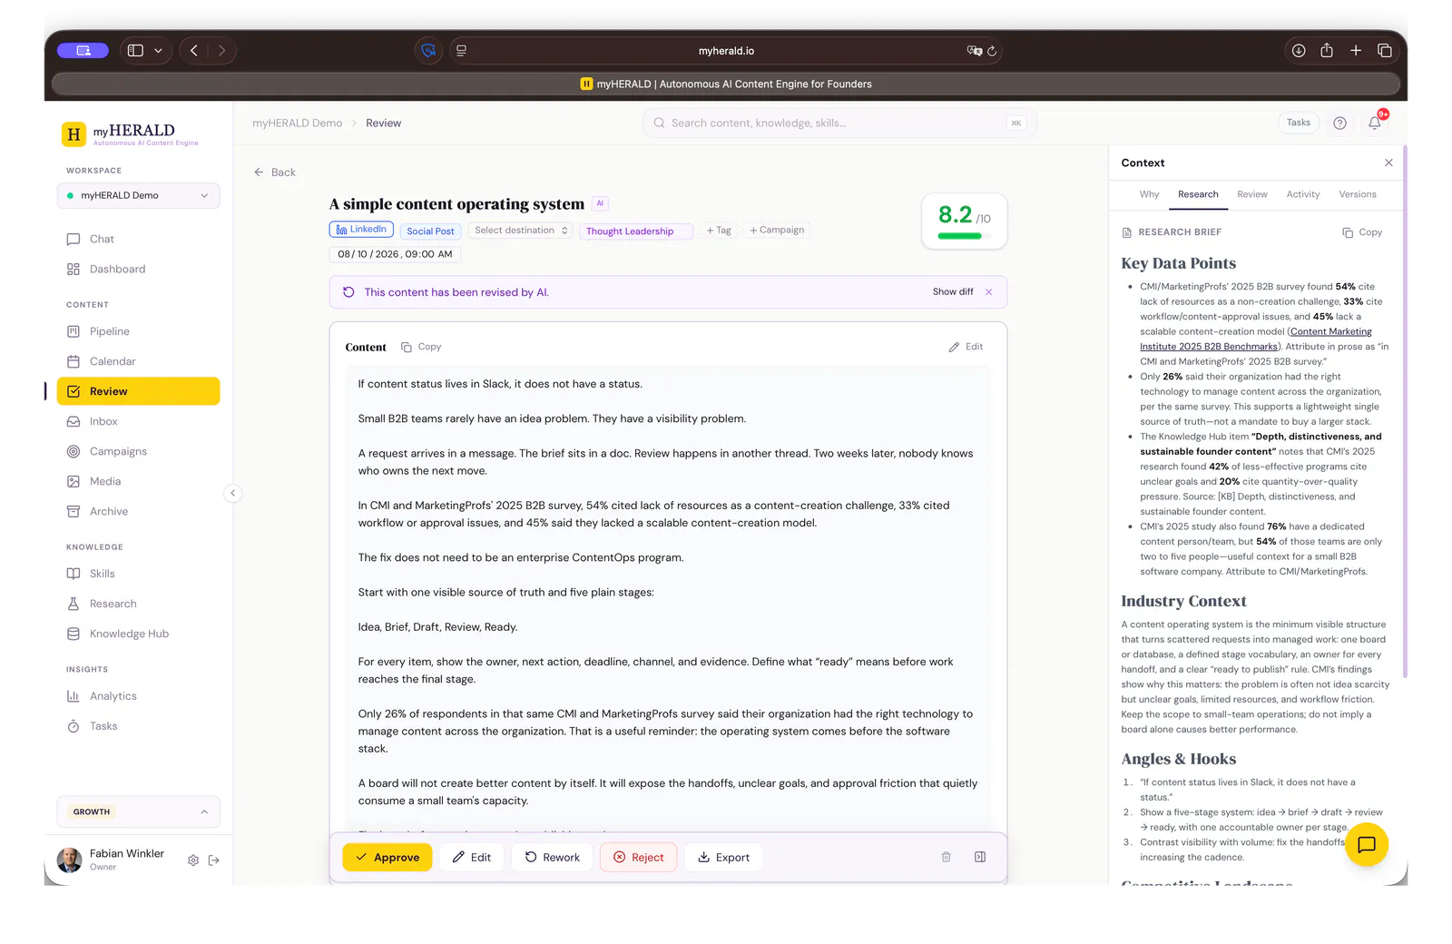Close the Context panel

pyautogui.click(x=1388, y=162)
